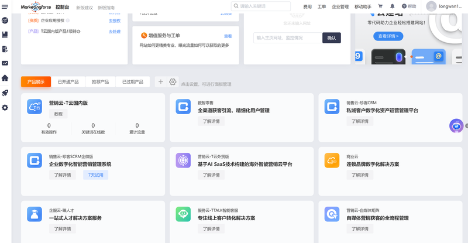This screenshot has width=468, height=243.
Task: Click the Marketingforce logo
Action: pos(36,6)
